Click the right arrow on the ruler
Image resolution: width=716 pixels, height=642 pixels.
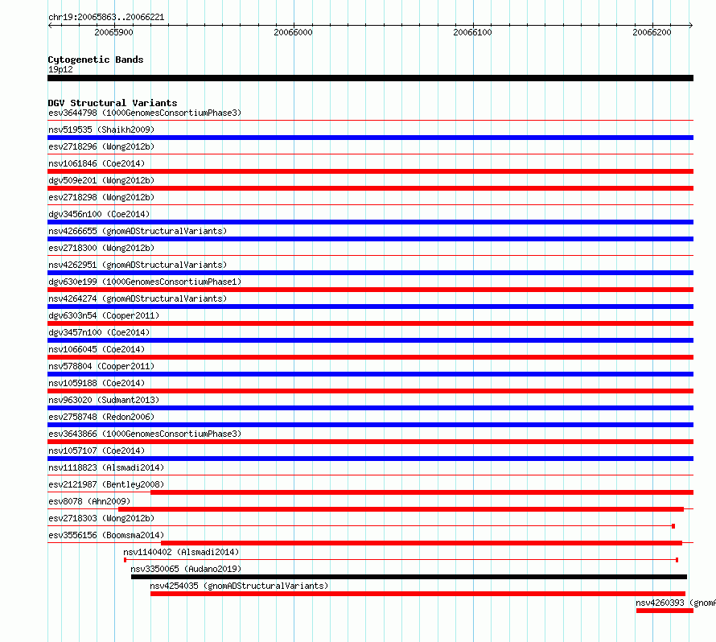(691, 25)
